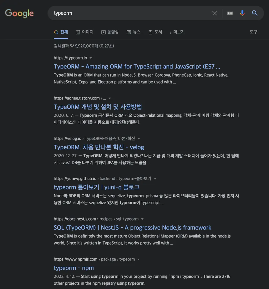Viewport: 269px width, 289px height.
Task: Click the https://typeorm.io URL text
Action: (x=70, y=58)
